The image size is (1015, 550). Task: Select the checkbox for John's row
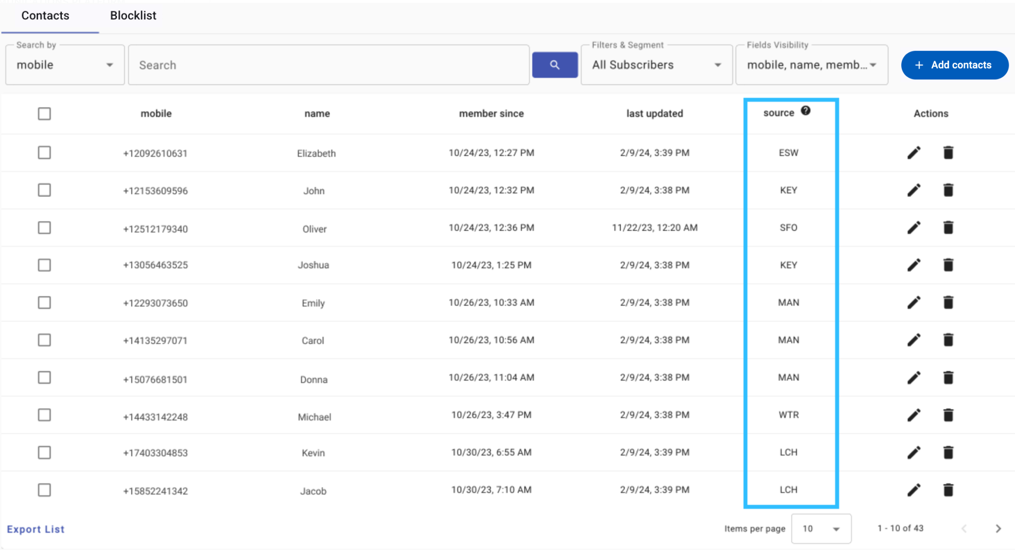tap(44, 190)
